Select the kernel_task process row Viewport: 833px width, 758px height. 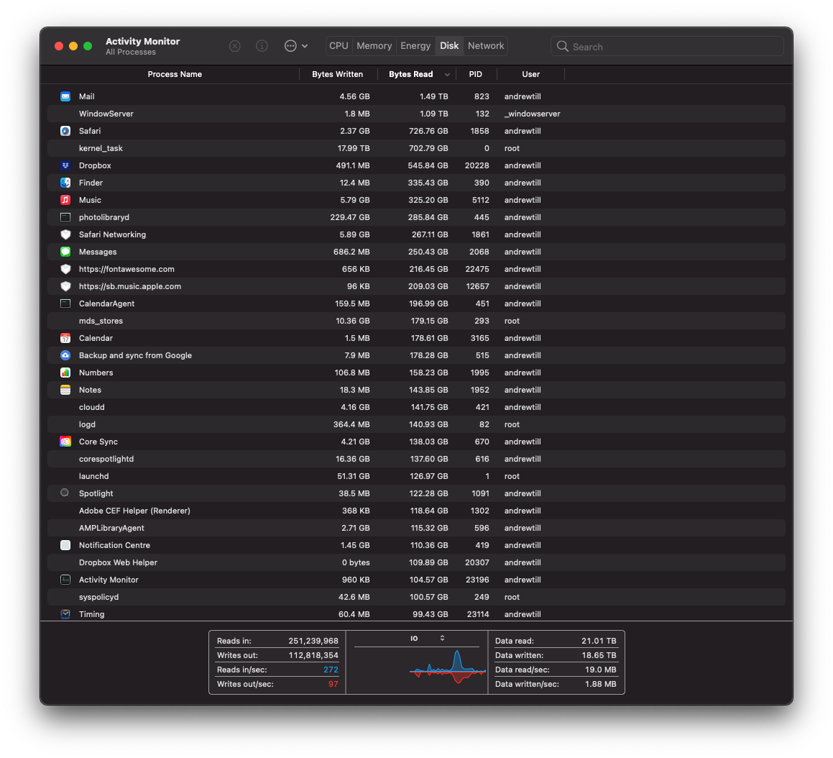coord(417,148)
